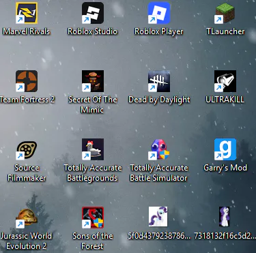Click the Secret Of The Mimic shortcut

(x=93, y=81)
